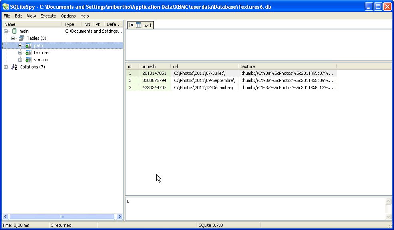Image resolution: width=394 pixels, height=230 pixels.
Task: Collapse the Tables (3) node
Action: (x=13, y=38)
